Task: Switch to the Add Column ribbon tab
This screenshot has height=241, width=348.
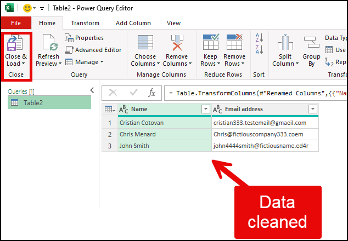Action: click(133, 23)
